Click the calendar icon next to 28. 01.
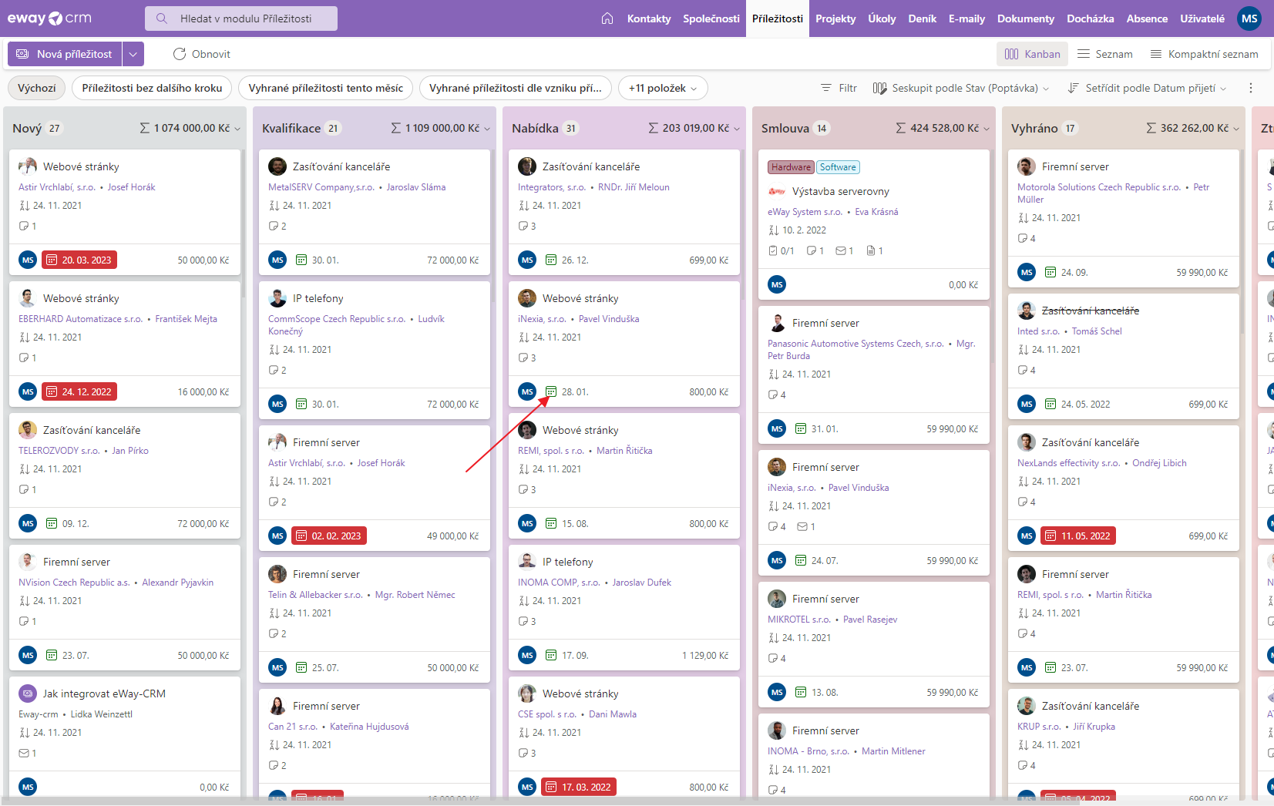Viewport: 1274px width, 806px height. [551, 391]
